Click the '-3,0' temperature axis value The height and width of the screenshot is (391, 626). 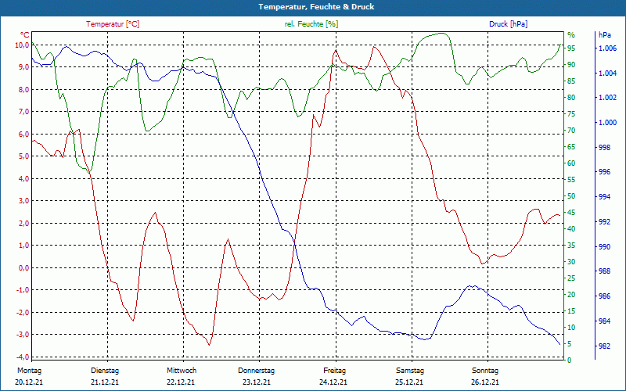coord(23,335)
